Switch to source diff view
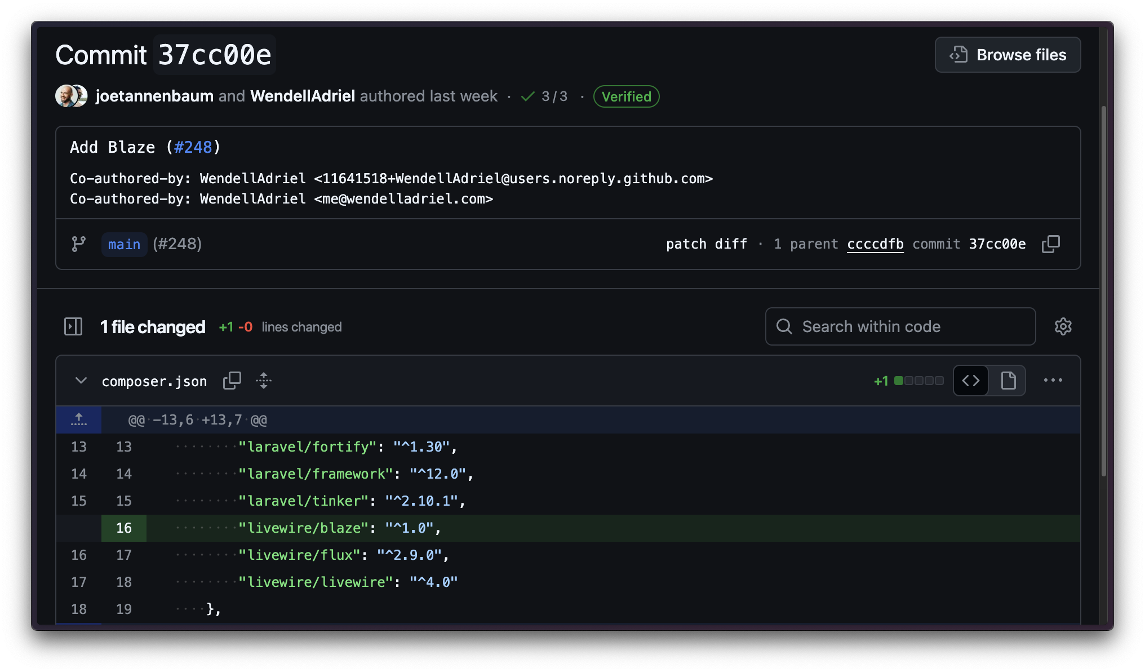 [971, 381]
